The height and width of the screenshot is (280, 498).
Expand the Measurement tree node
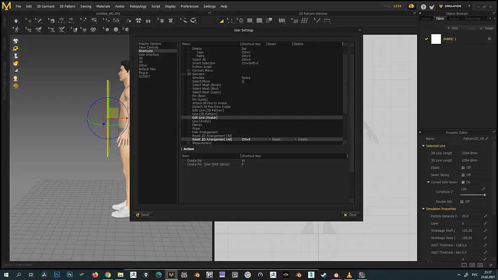188,143
